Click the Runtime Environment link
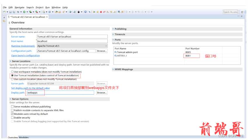 click(x=23, y=46)
